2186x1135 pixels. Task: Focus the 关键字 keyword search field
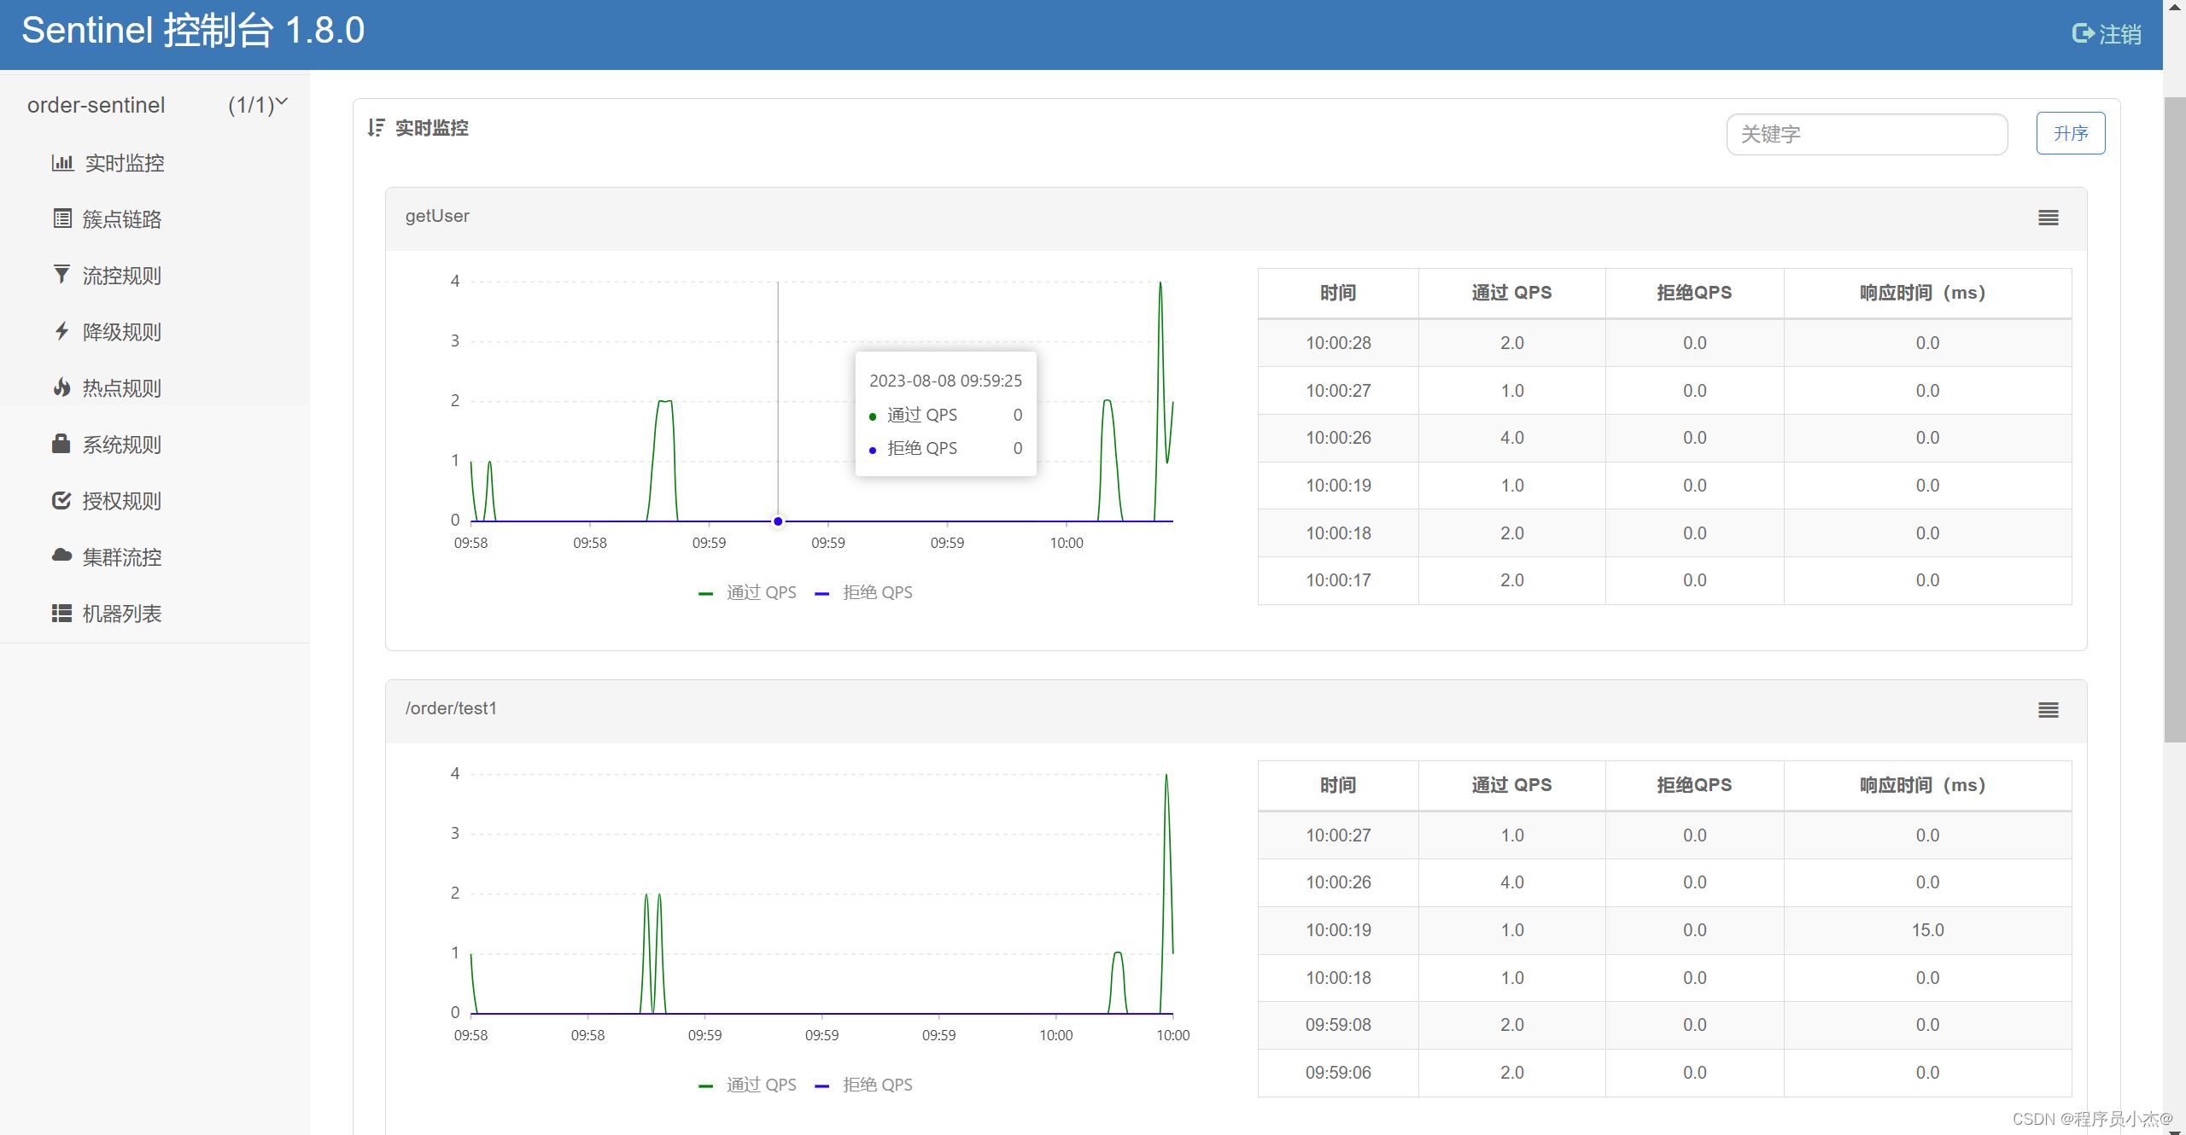(1867, 134)
